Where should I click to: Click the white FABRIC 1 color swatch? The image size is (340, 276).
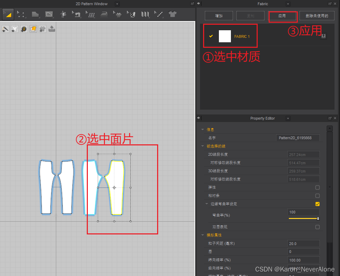point(225,36)
